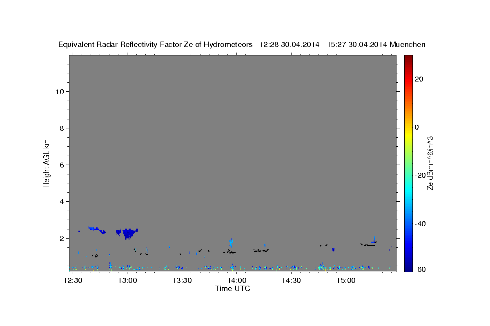This screenshot has width=490, height=326.
Task: Click the dark red top of colorbar
Action: (408, 59)
